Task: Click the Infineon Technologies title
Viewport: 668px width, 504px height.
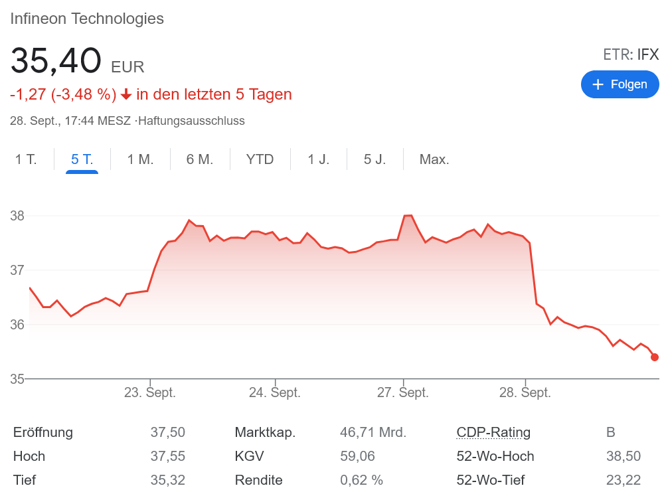Action: click(87, 19)
